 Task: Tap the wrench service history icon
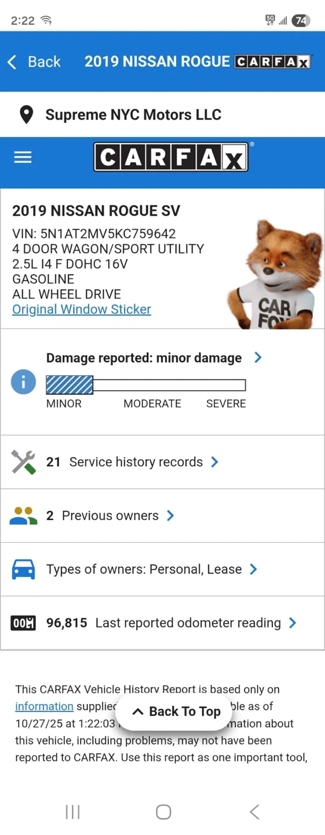[x=24, y=462]
